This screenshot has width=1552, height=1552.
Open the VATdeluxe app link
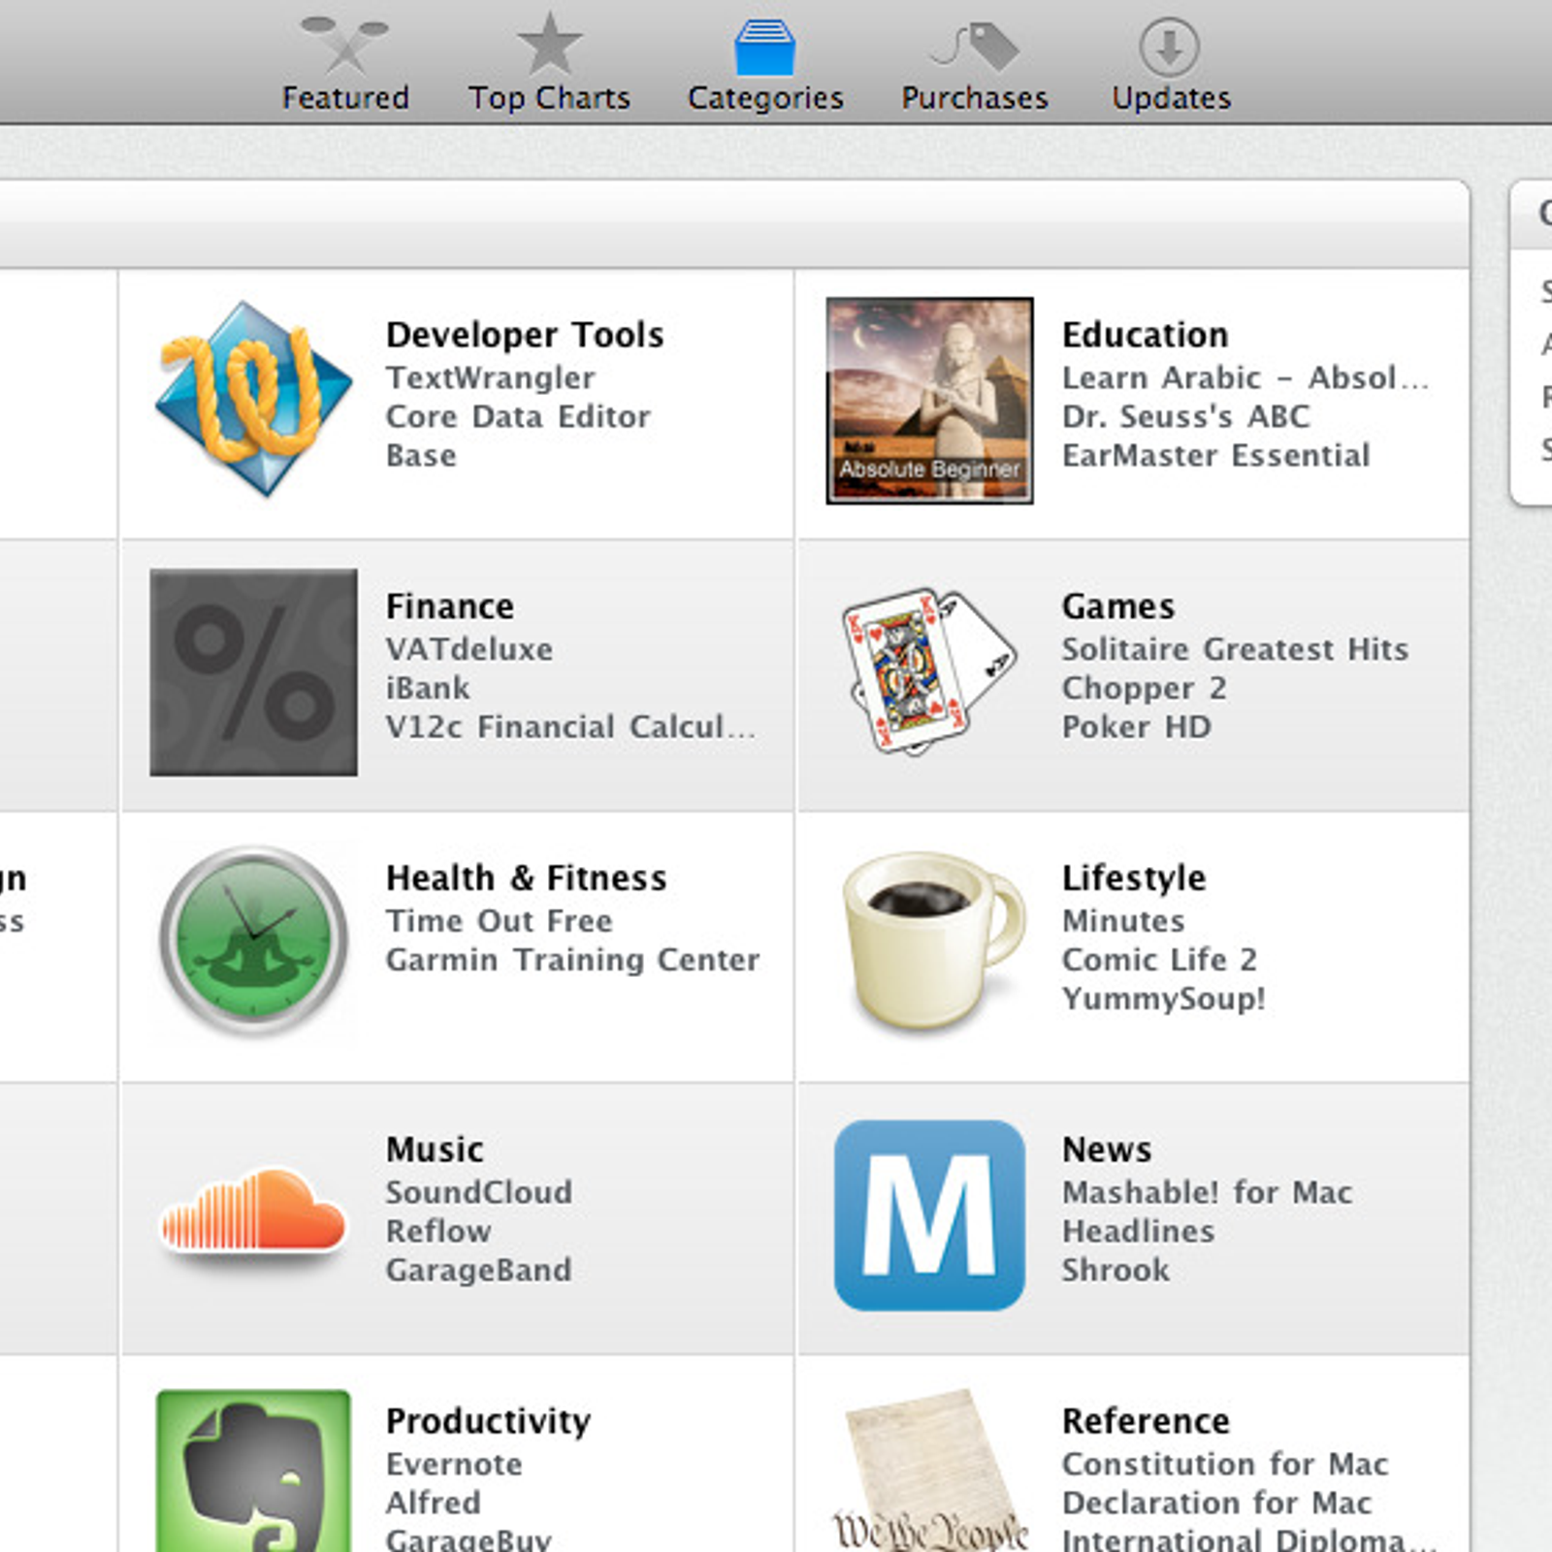[x=469, y=650]
